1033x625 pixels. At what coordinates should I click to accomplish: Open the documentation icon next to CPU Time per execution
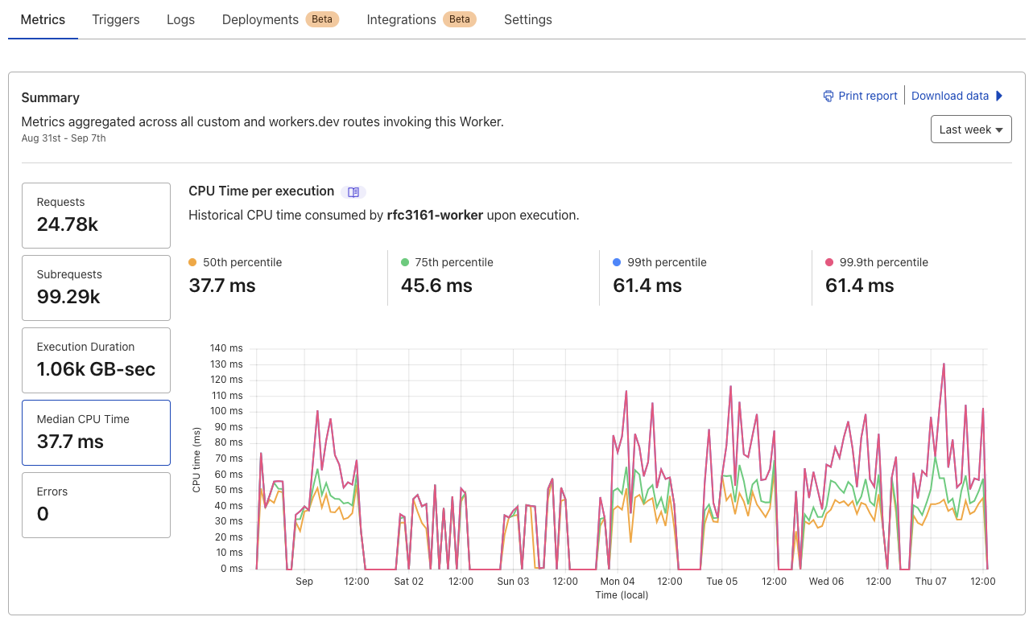(353, 191)
